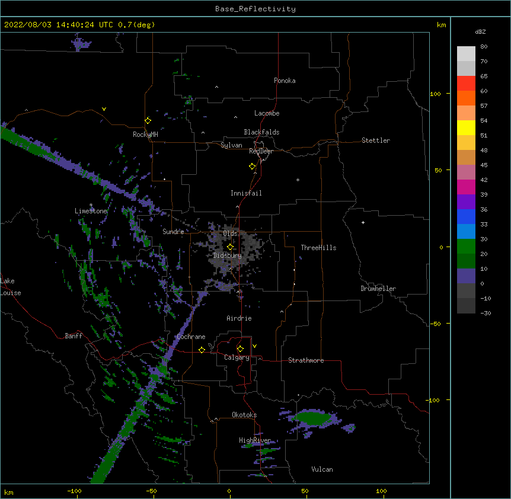The image size is (511, 499).
Task: Click the white asterisk marker east of Innisfail
Action: (x=298, y=180)
